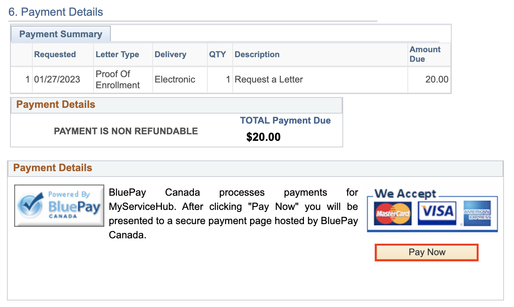This screenshot has height=307, width=514.
Task: Click the Letter Type column header
Action: point(117,54)
